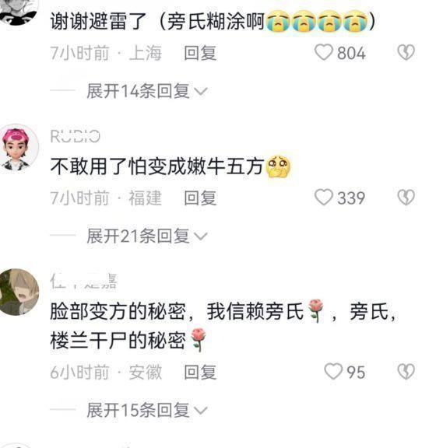This screenshot has height=448, width=436.
Task: Select the comment text 谢谢避雷了
Action: 213,22
